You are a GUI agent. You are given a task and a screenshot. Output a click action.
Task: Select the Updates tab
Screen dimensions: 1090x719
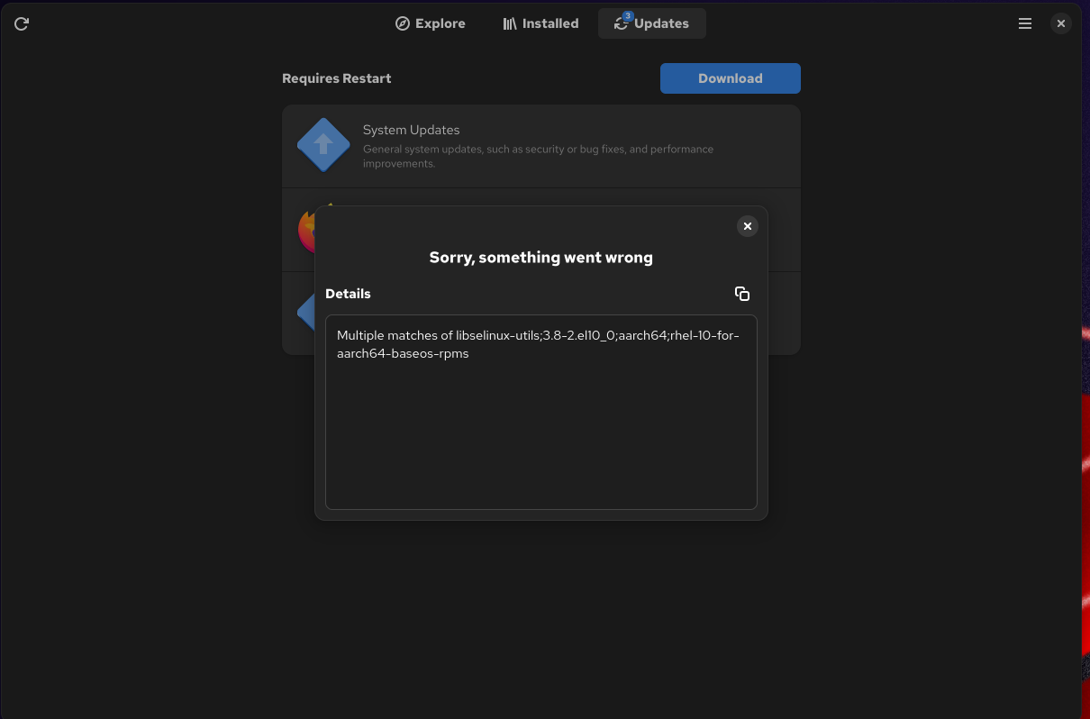652,23
